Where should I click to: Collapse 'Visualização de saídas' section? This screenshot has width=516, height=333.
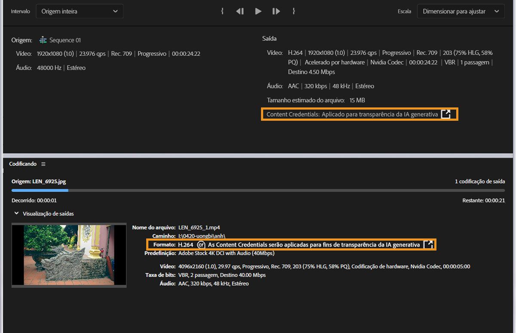pos(16,213)
